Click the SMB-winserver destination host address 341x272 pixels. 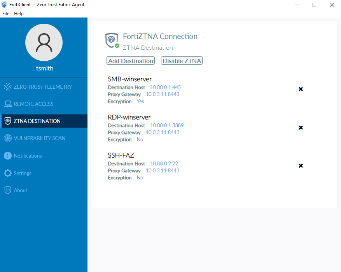click(165, 87)
